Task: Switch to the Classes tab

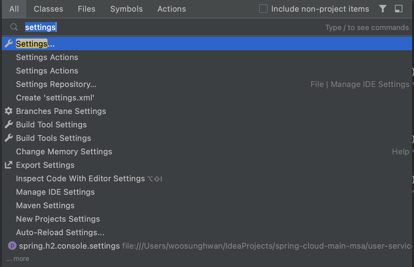Action: (x=48, y=9)
